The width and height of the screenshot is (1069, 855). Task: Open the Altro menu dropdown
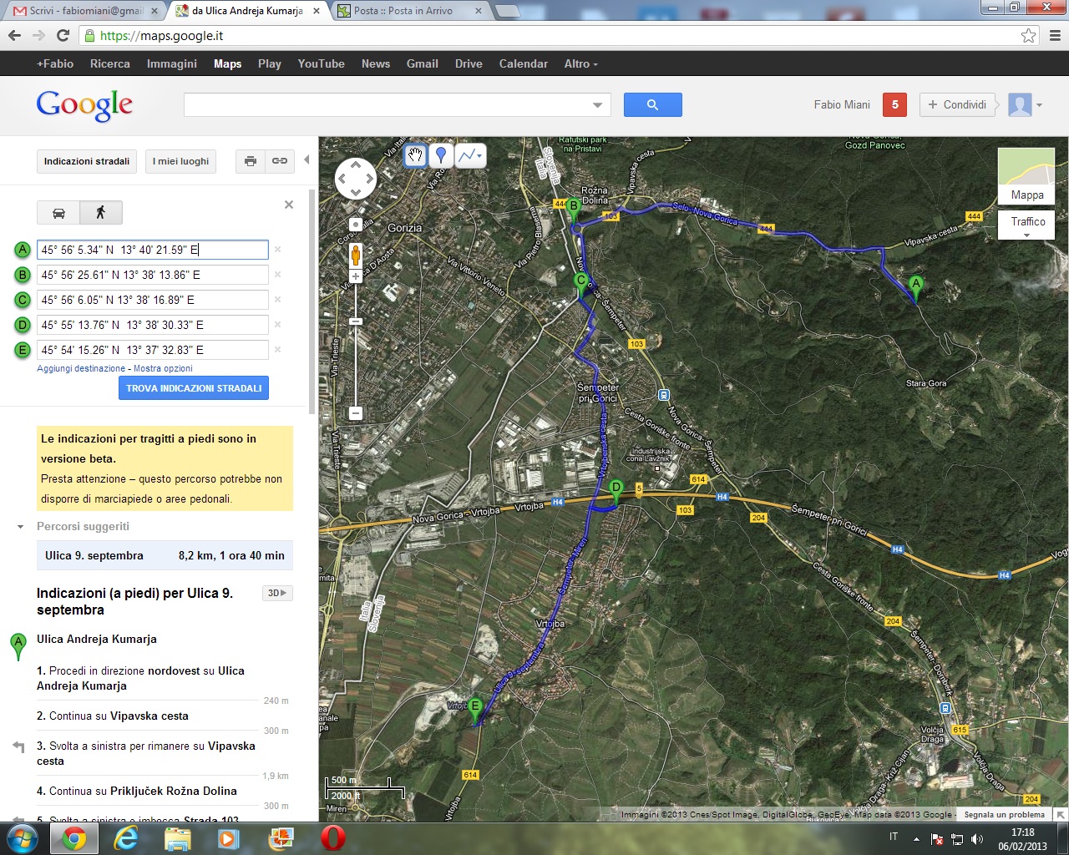(580, 63)
